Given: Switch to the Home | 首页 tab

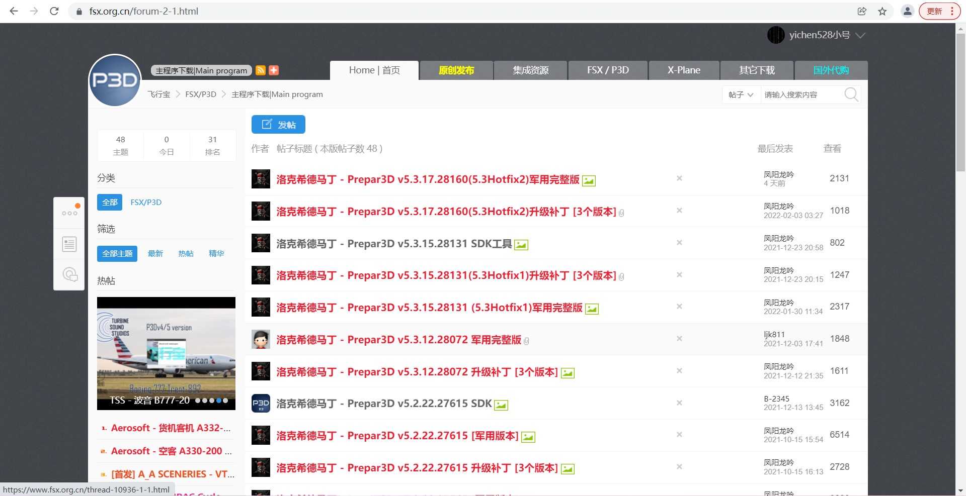Looking at the screenshot, I should click(x=374, y=70).
